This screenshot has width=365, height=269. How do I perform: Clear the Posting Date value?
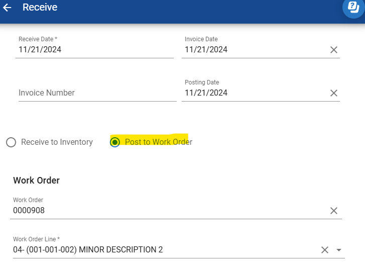point(333,93)
